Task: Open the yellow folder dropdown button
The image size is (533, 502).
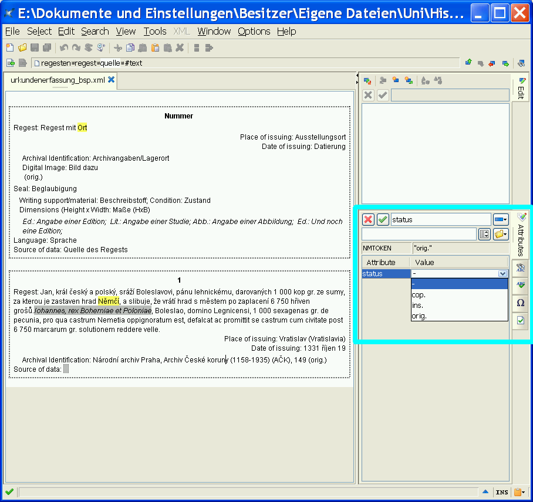Action: [x=501, y=234]
